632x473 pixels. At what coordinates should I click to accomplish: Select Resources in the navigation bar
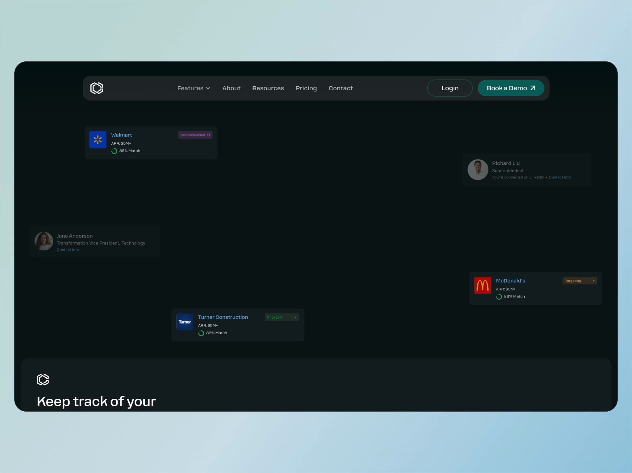point(268,88)
